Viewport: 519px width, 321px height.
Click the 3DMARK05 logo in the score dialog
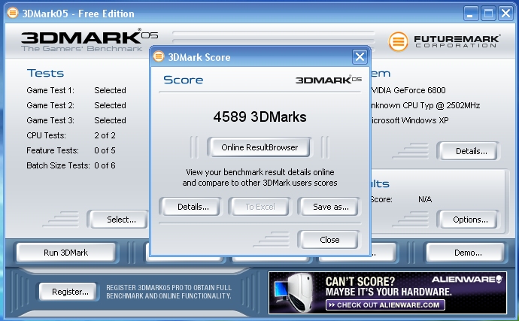pyautogui.click(x=329, y=80)
